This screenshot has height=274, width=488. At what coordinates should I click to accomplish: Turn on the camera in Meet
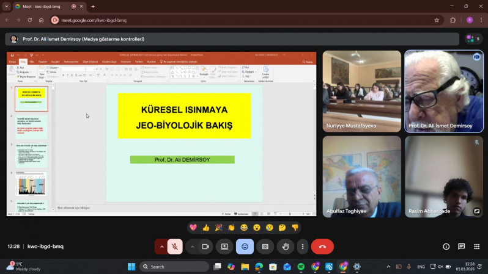click(x=205, y=247)
